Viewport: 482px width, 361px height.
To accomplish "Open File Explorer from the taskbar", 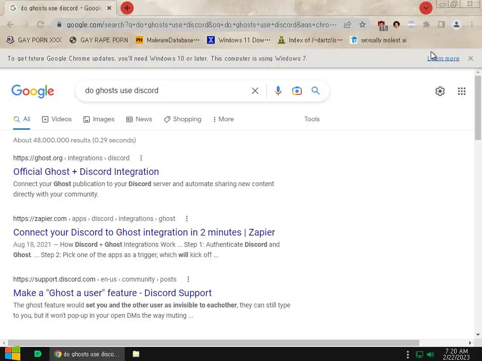I will (136, 354).
